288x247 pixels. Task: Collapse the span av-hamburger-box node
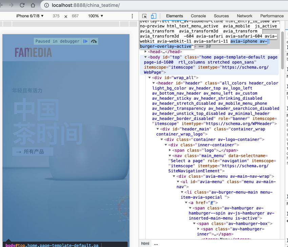pos(194,224)
